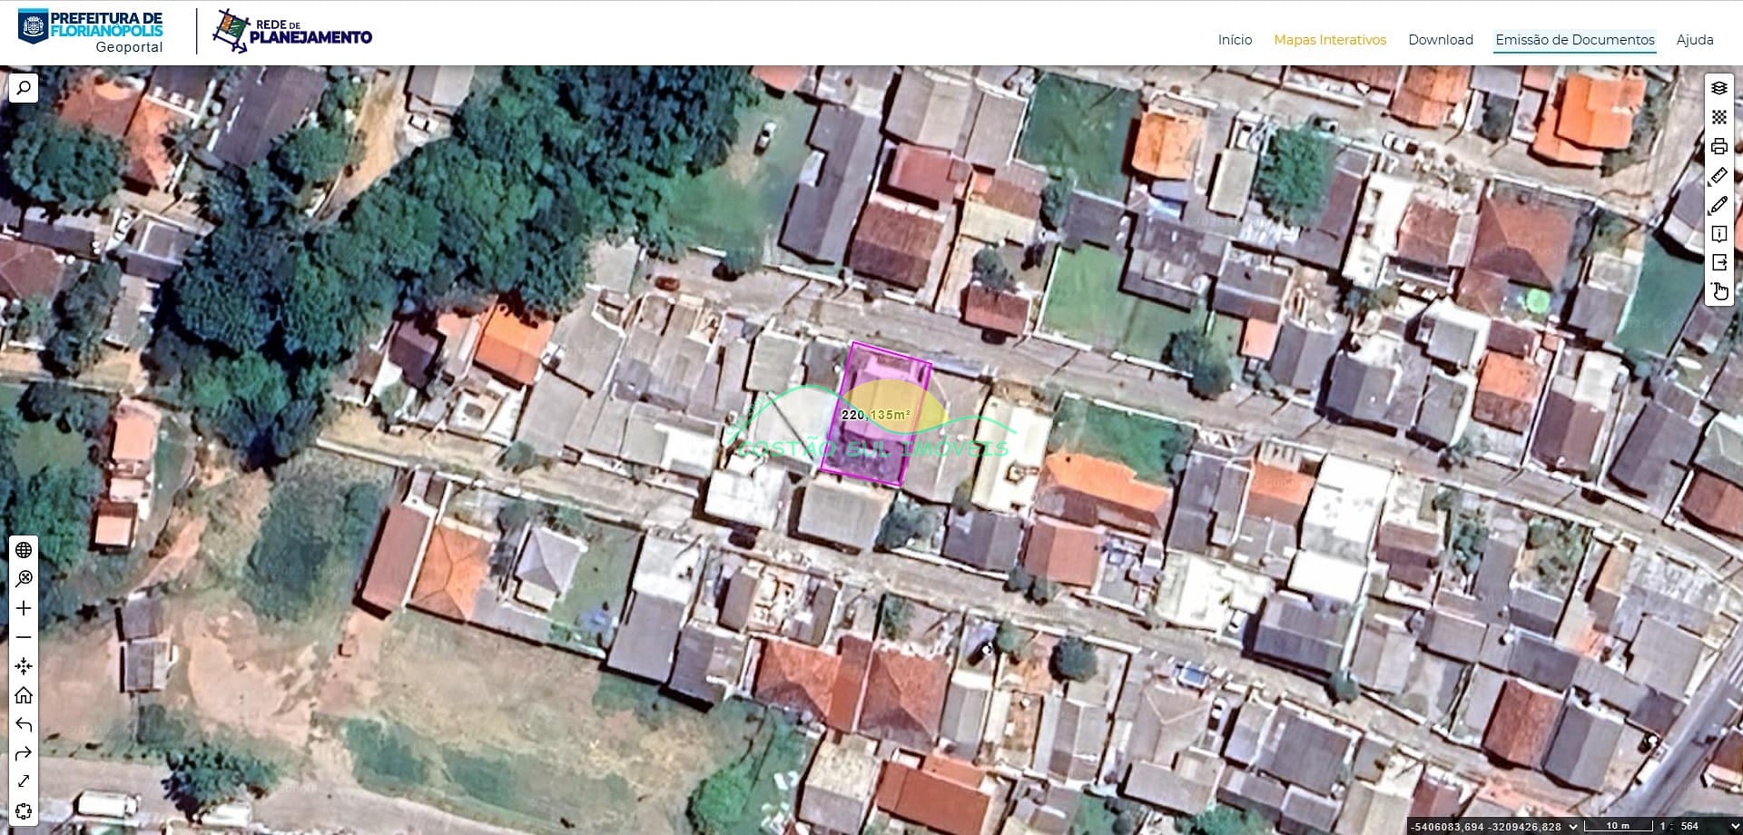Image resolution: width=1743 pixels, height=835 pixels.
Task: Go back to previous map extent
Action: pyautogui.click(x=24, y=724)
